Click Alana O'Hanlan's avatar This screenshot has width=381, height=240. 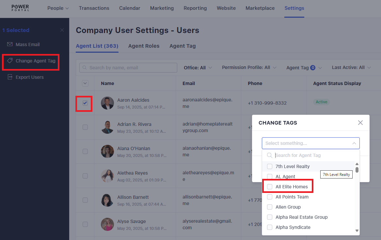(x=107, y=151)
